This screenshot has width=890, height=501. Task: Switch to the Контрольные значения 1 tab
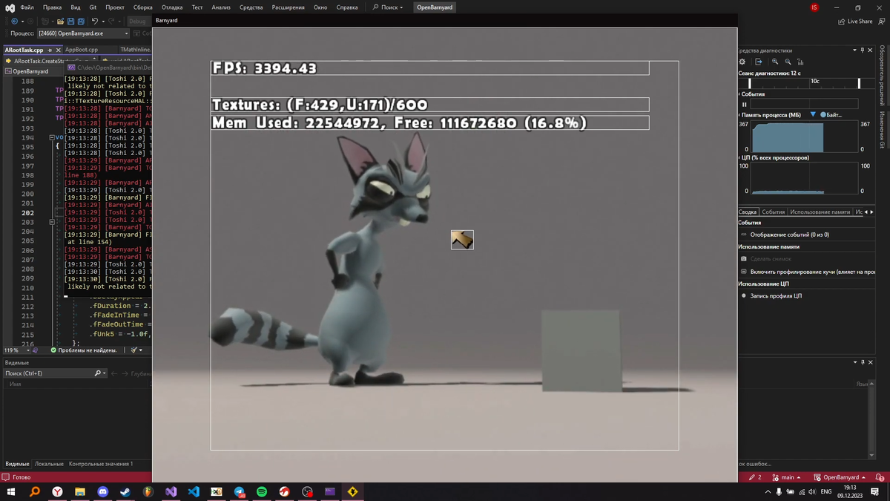pyautogui.click(x=101, y=464)
